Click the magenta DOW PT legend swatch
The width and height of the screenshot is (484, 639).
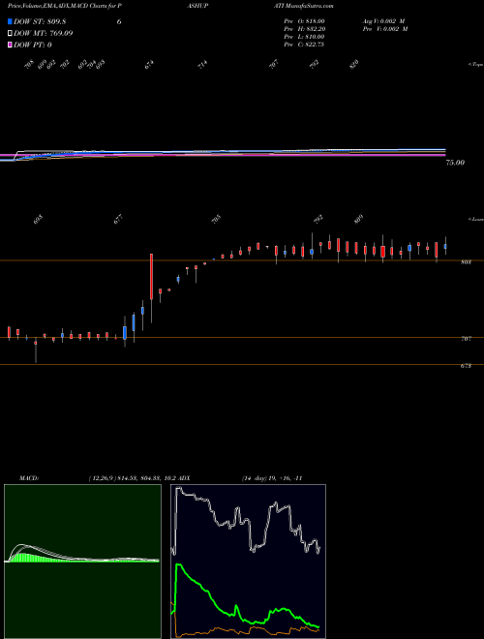tap(10, 45)
